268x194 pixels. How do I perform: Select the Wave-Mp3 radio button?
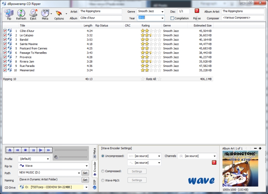(x=103, y=180)
